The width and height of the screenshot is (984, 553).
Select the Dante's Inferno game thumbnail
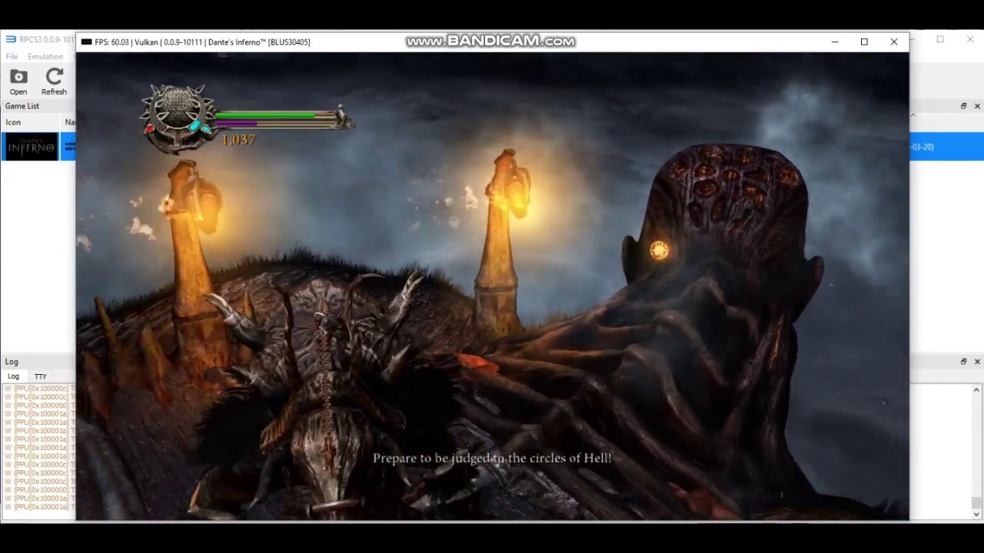pyautogui.click(x=30, y=147)
